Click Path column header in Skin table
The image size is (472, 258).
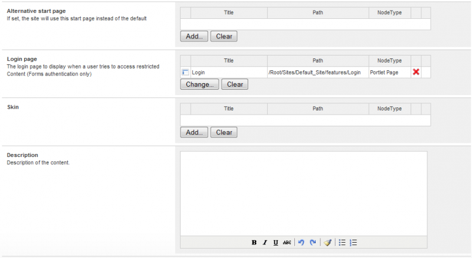coord(318,109)
